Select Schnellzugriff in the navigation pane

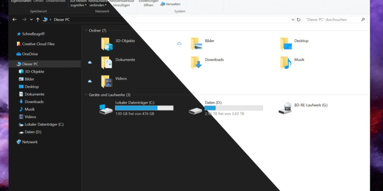point(31,34)
